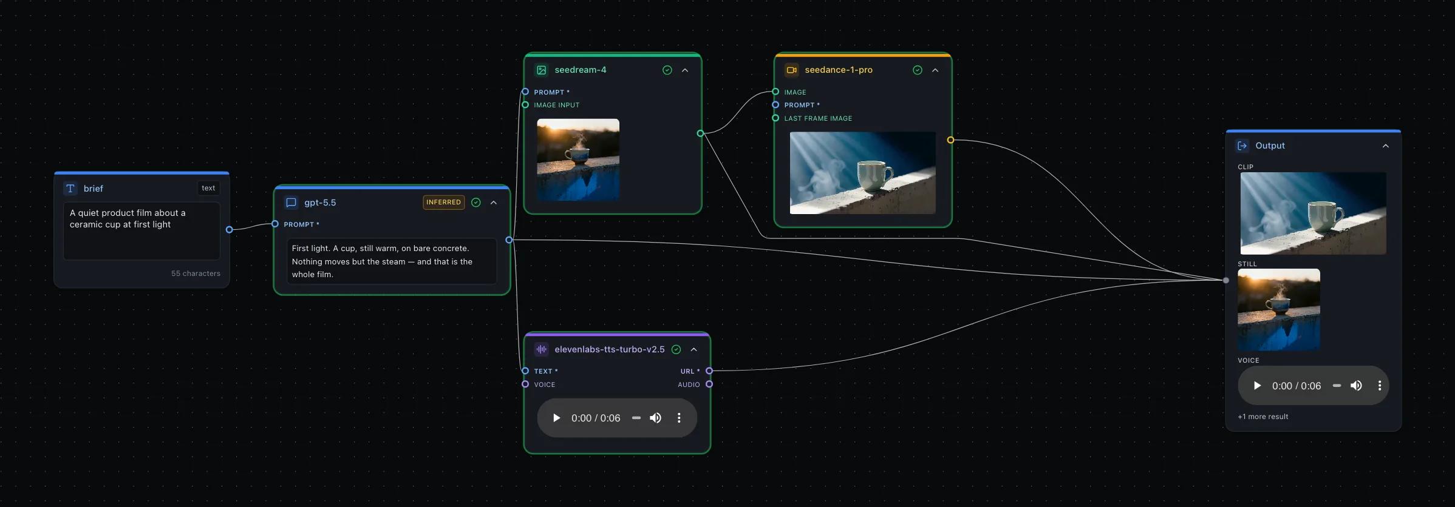Open more options in Output VOICE player

[1380, 386]
